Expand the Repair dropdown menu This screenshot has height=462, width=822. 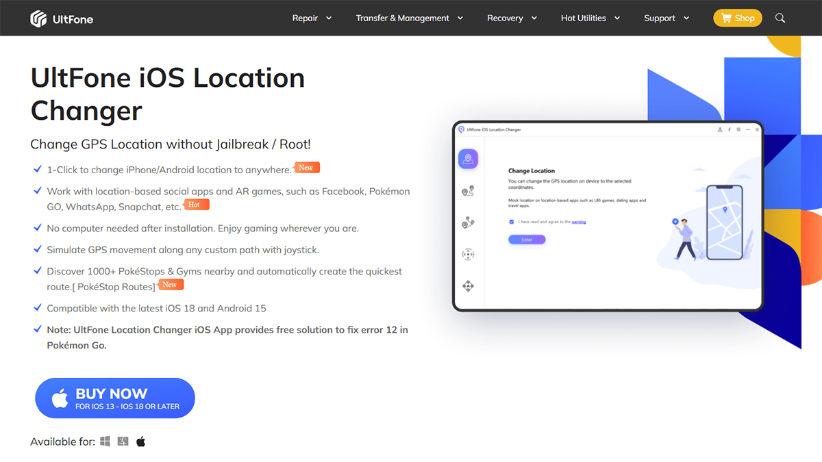(x=312, y=18)
